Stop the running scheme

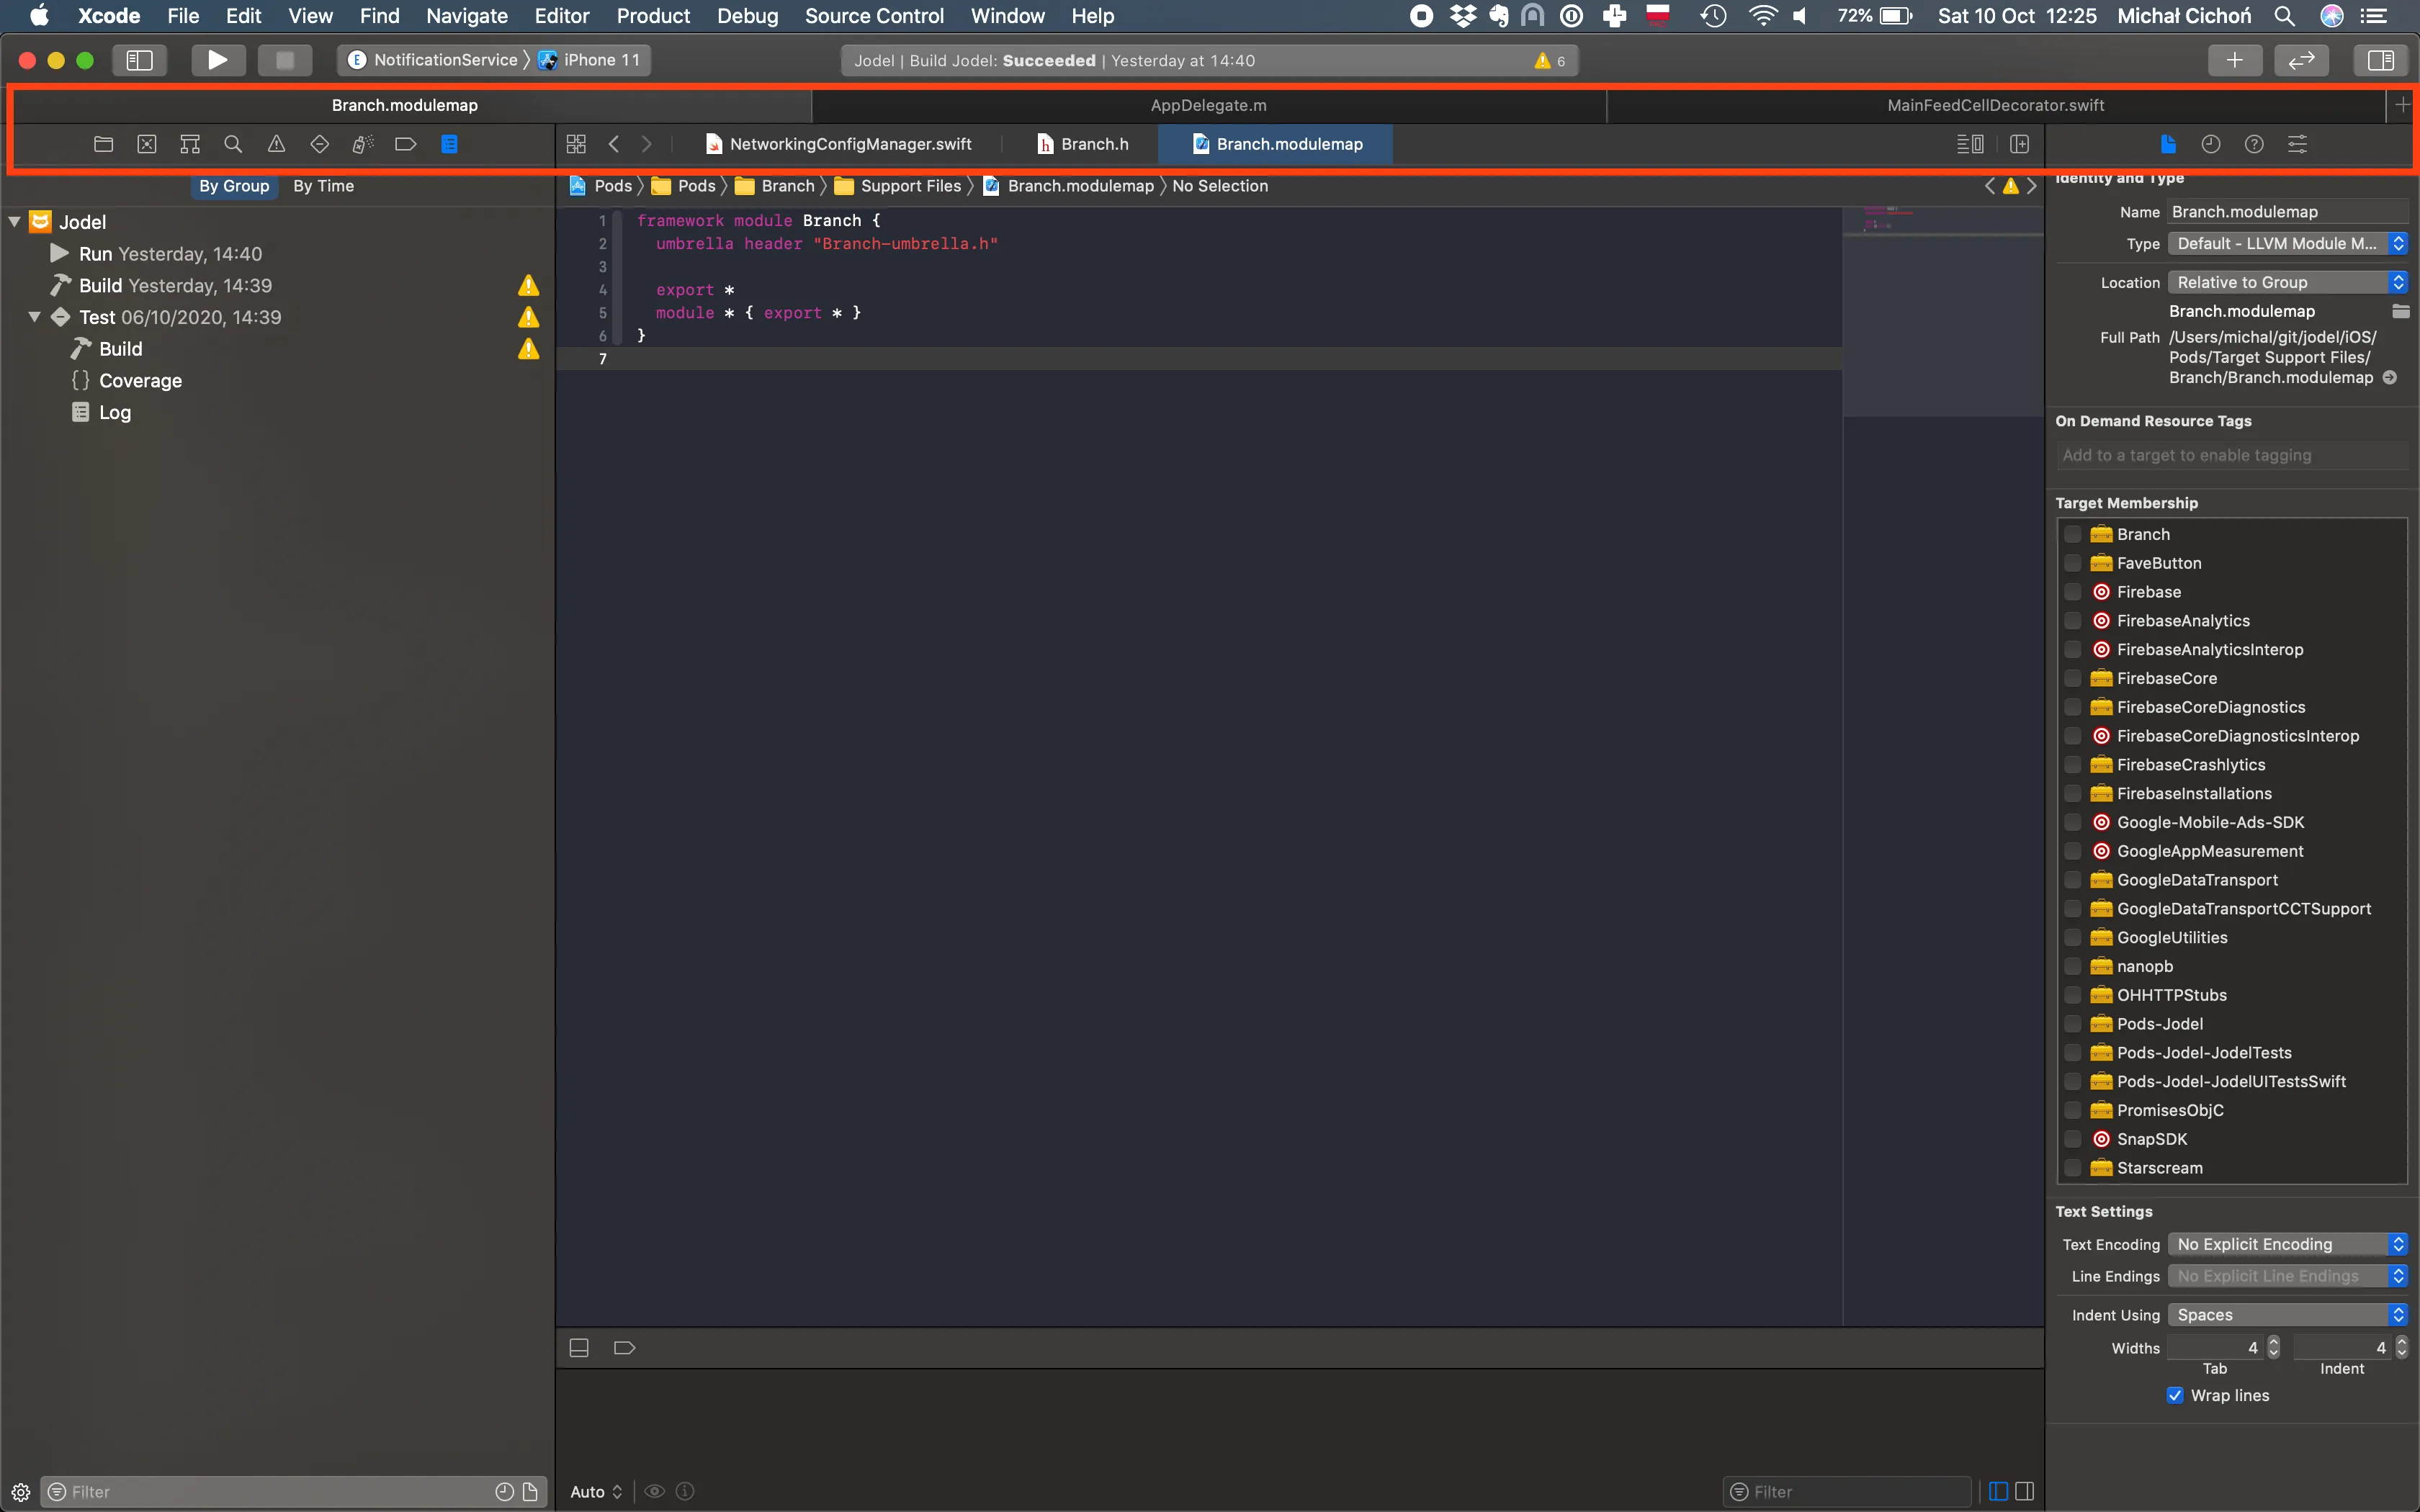pos(285,60)
